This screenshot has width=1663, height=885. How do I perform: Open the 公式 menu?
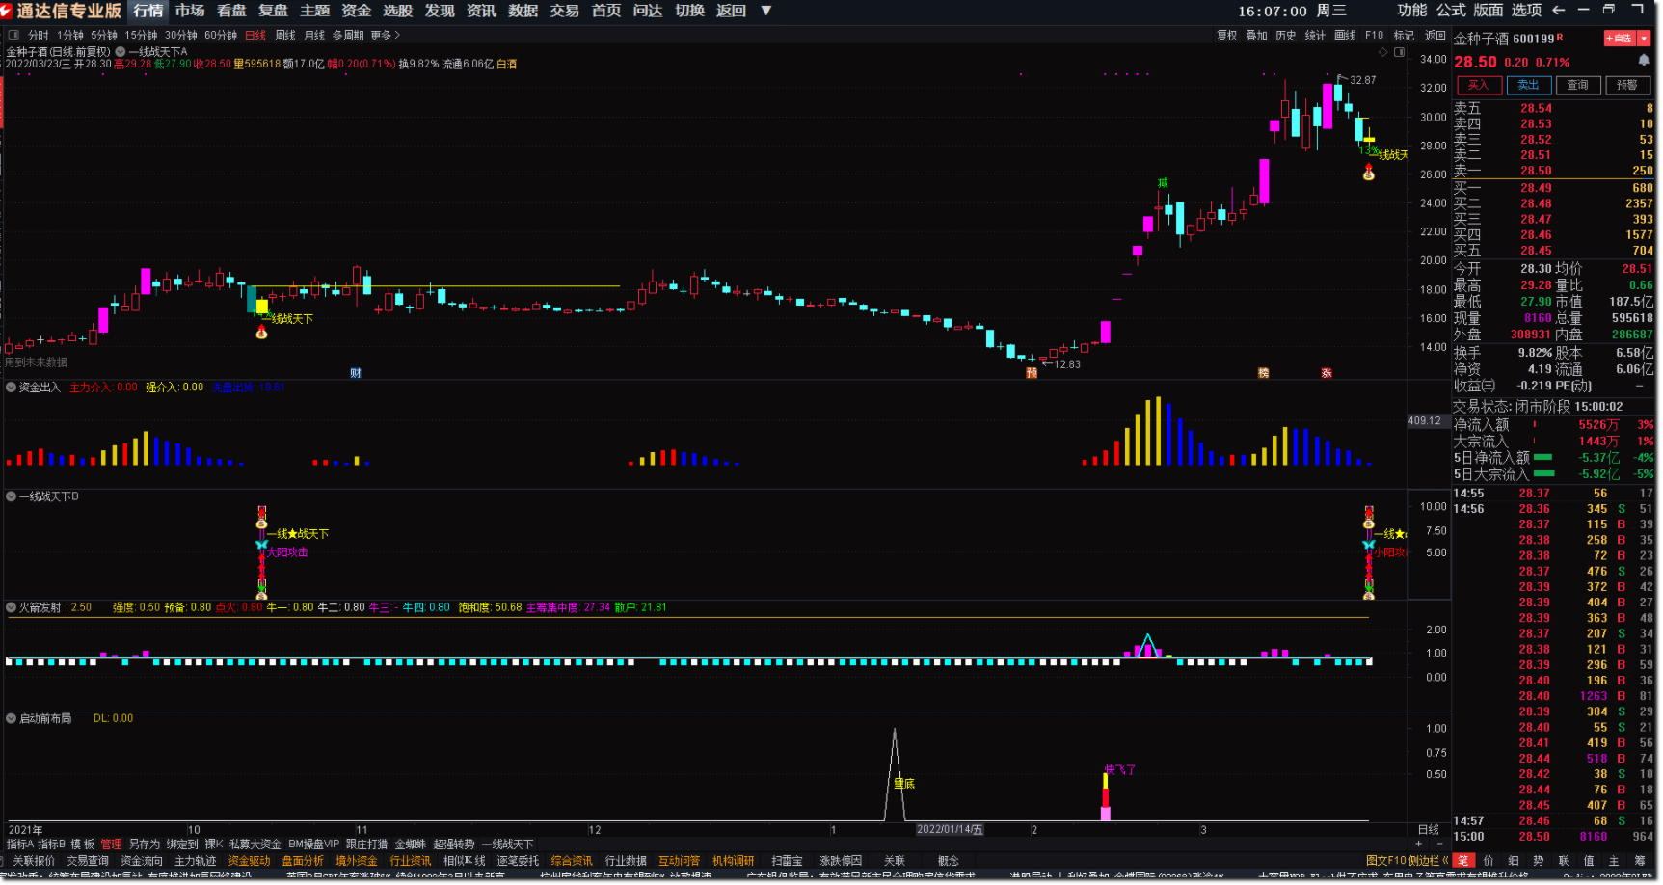point(1451,10)
